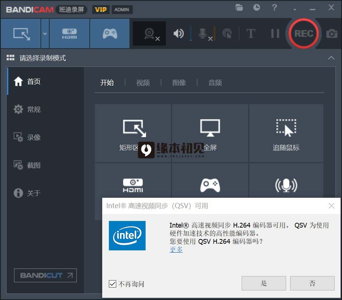The image size is (342, 300).
Task: Open the scheduled recording clock icon
Action: (x=257, y=7)
